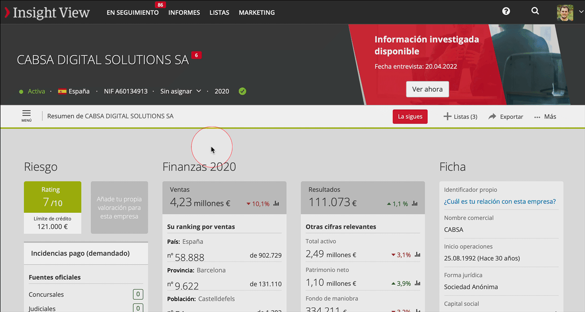This screenshot has width=585, height=312.
Task: Click the NIF A60134913 text
Action: [126, 91]
